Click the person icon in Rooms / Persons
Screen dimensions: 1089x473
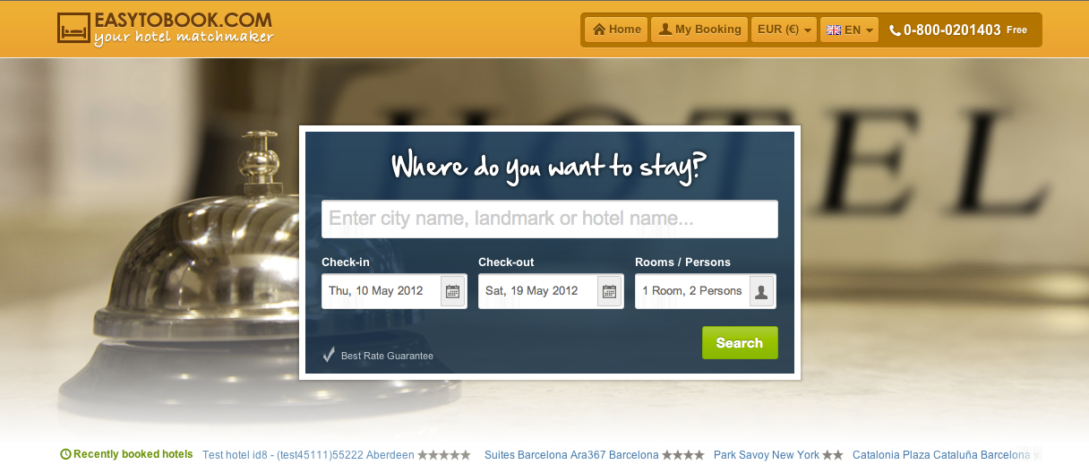(x=761, y=291)
